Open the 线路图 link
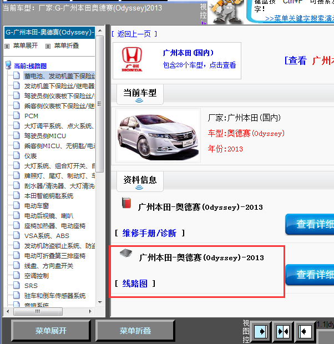Screen dimensions: 334x344 pyautogui.click(x=135, y=284)
